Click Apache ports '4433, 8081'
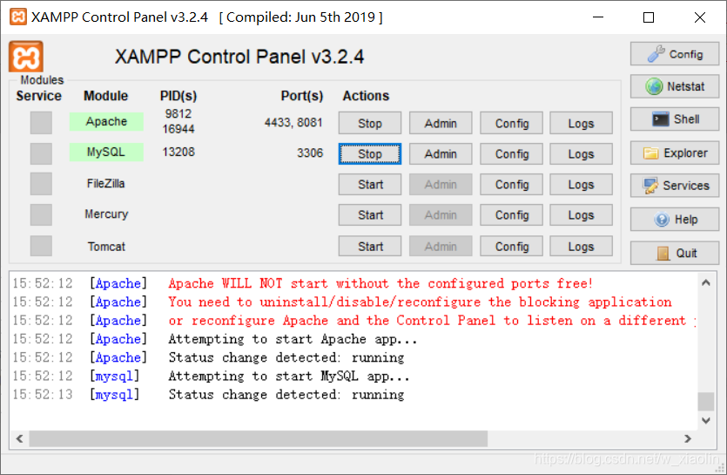The image size is (727, 475). coord(293,122)
